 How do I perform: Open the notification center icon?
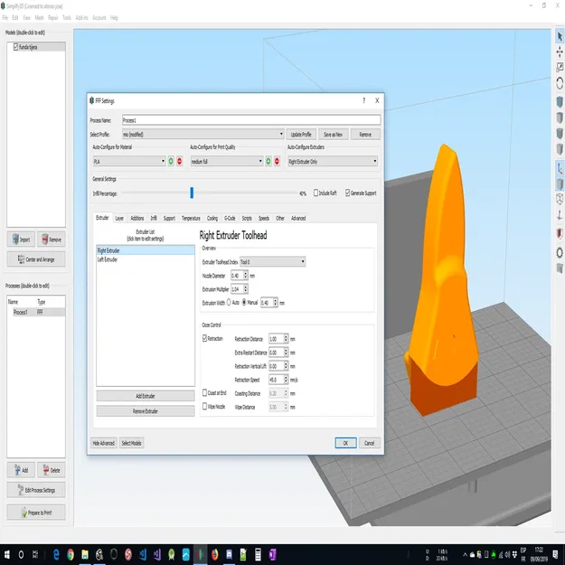click(556, 554)
